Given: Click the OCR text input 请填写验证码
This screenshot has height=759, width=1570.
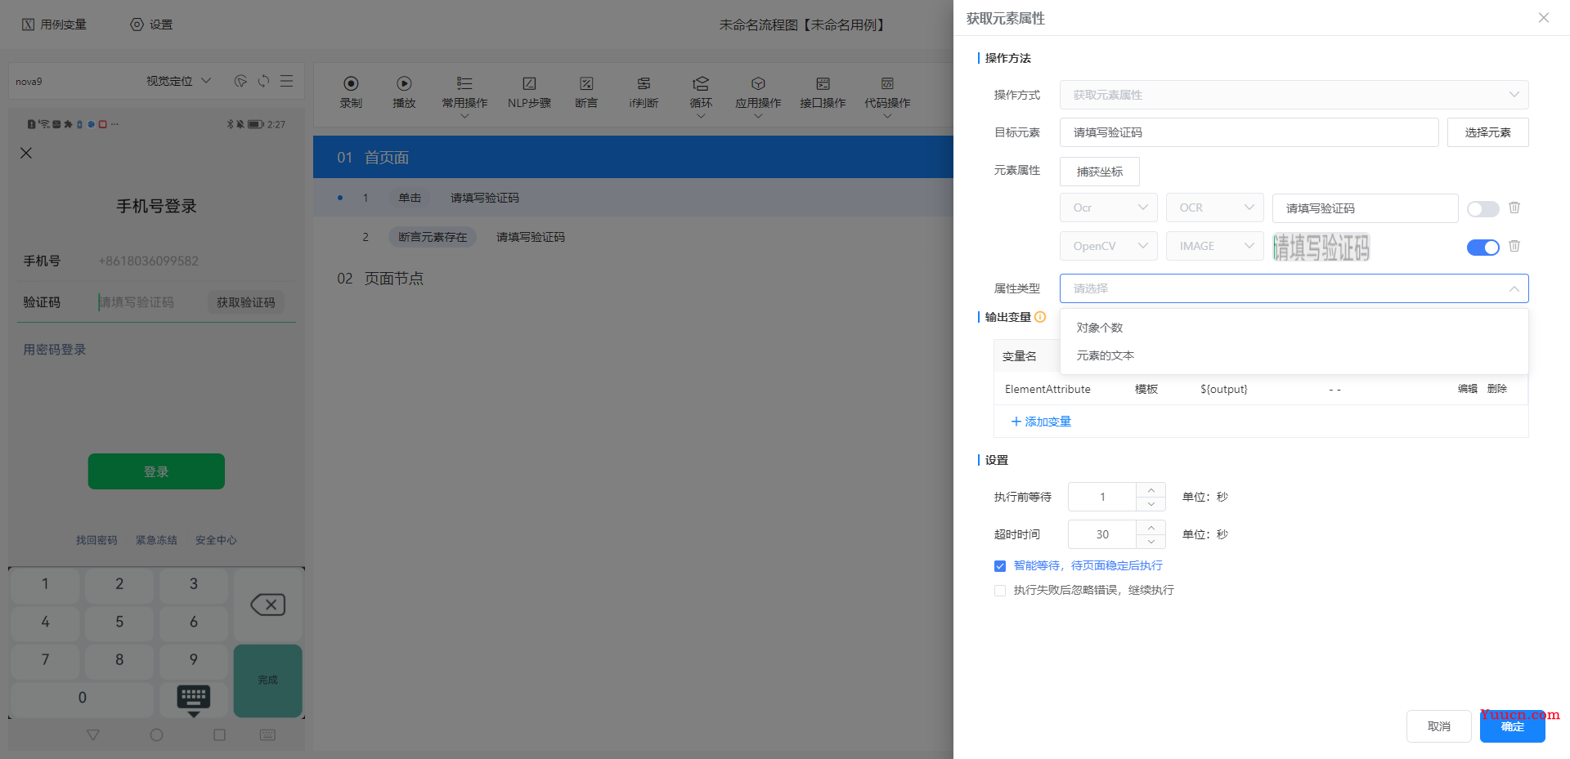Looking at the screenshot, I should point(1365,208).
